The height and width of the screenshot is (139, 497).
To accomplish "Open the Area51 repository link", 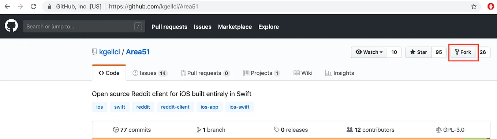I will click(x=138, y=52).
